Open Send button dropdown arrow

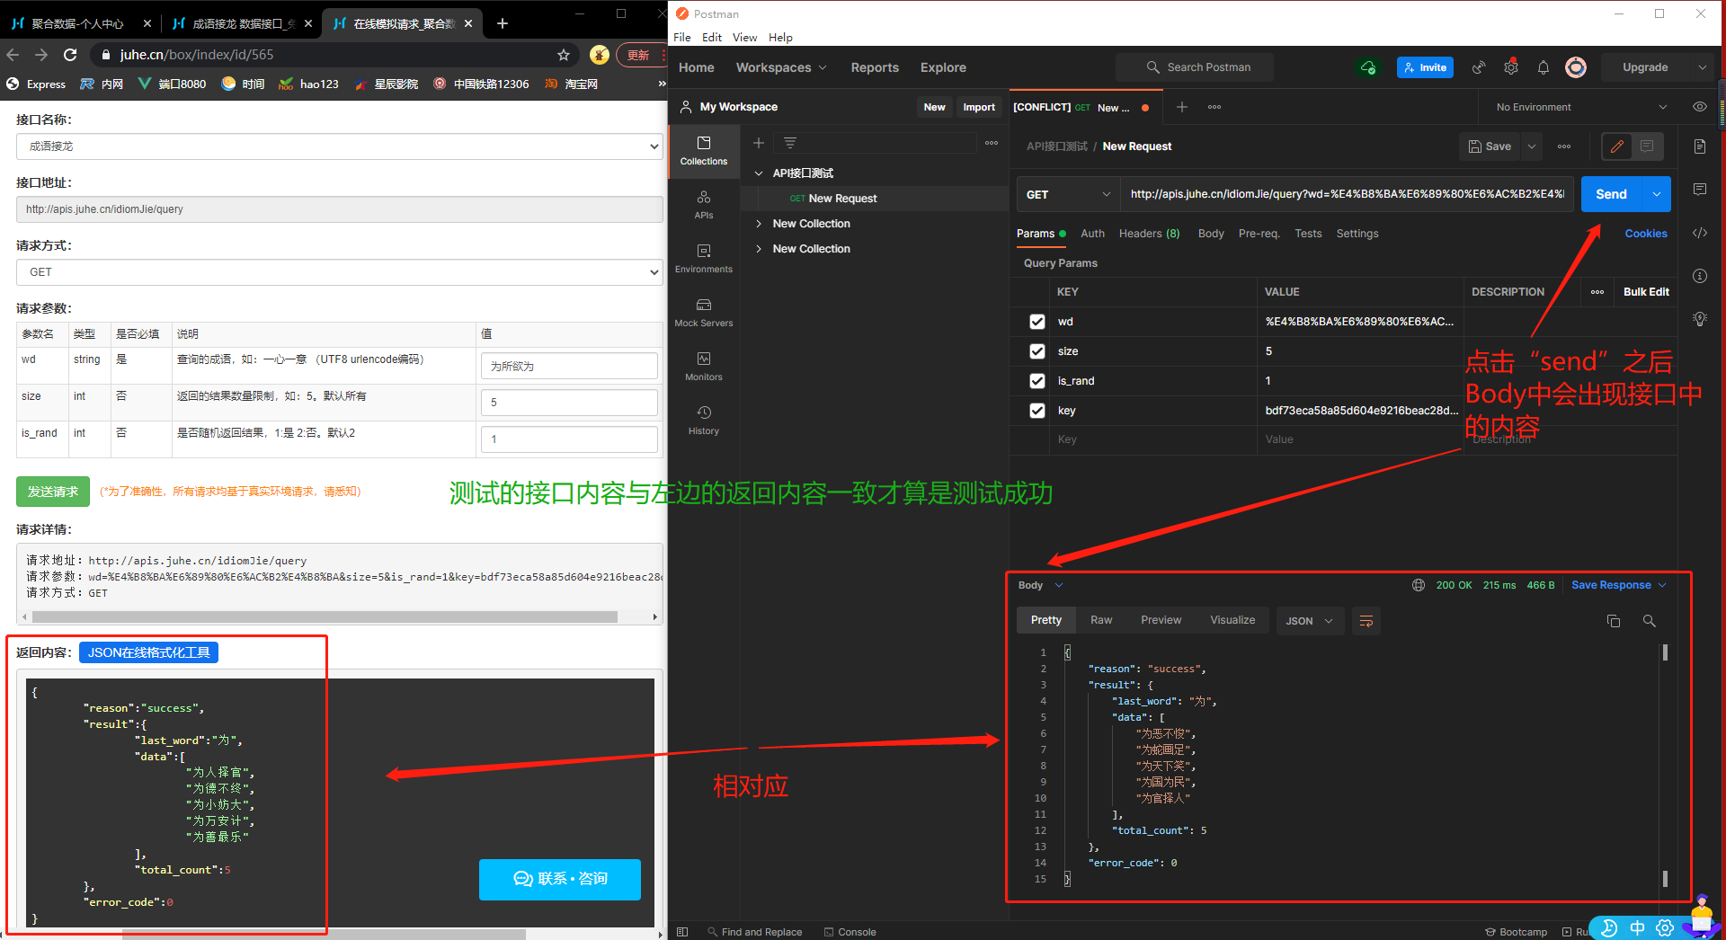point(1657,194)
